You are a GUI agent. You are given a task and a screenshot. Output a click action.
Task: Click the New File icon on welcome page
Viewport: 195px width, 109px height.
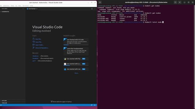tap(34, 39)
